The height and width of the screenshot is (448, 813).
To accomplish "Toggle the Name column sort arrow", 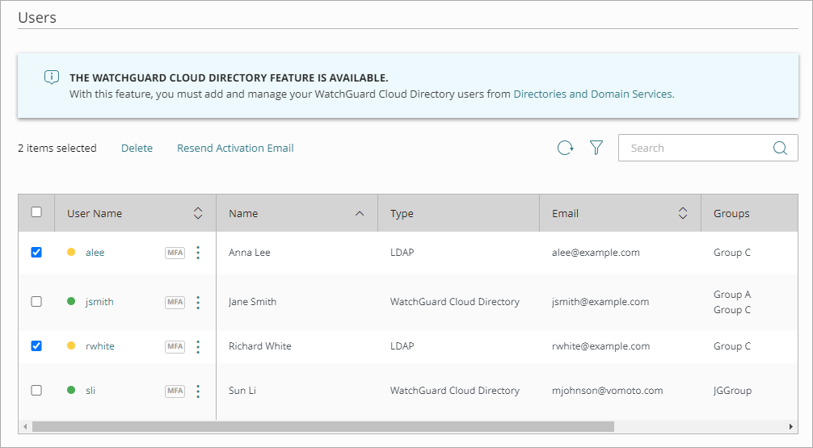I will click(x=360, y=214).
